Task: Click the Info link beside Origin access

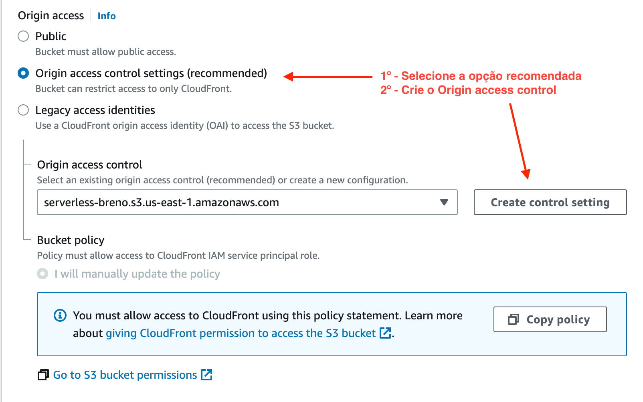Action: click(106, 16)
